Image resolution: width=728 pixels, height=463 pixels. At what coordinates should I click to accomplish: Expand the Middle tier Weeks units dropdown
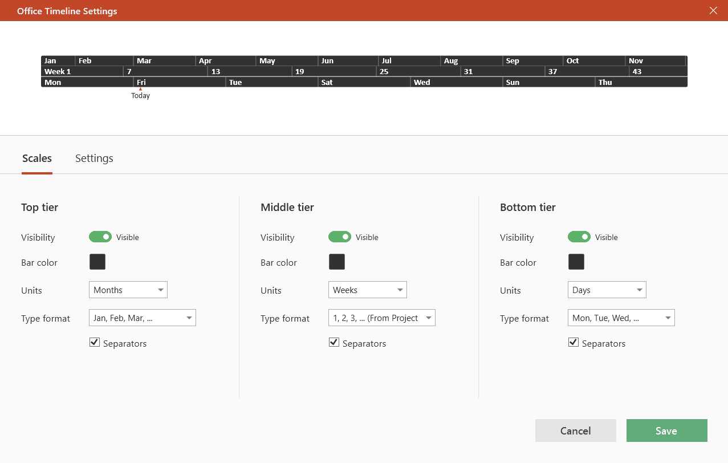click(x=368, y=290)
